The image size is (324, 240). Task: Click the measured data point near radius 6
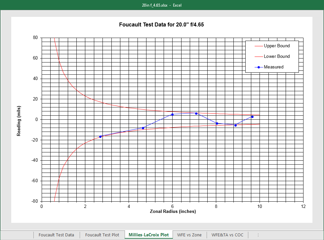point(172,114)
